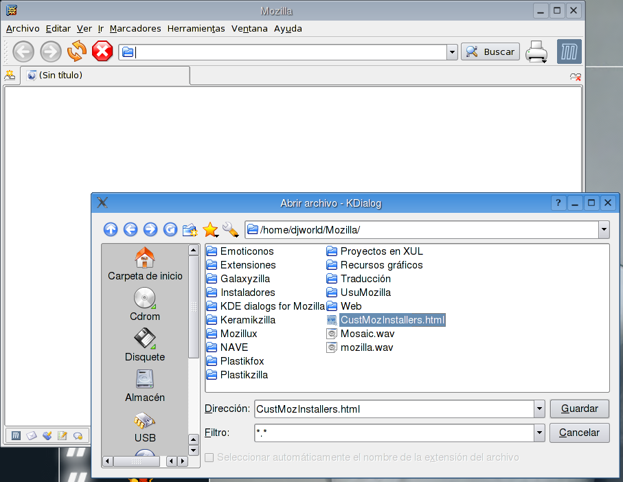Image resolution: width=623 pixels, height=482 pixels.
Task: Toggle automatic file extension selection checkbox
Action: 209,457
